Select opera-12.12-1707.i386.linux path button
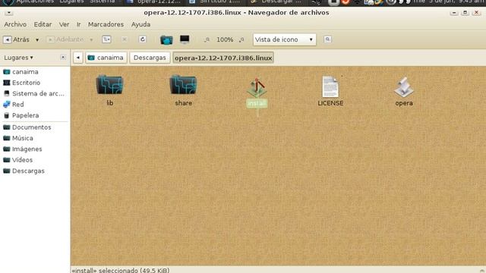The height and width of the screenshot is (273, 486). 223,58
